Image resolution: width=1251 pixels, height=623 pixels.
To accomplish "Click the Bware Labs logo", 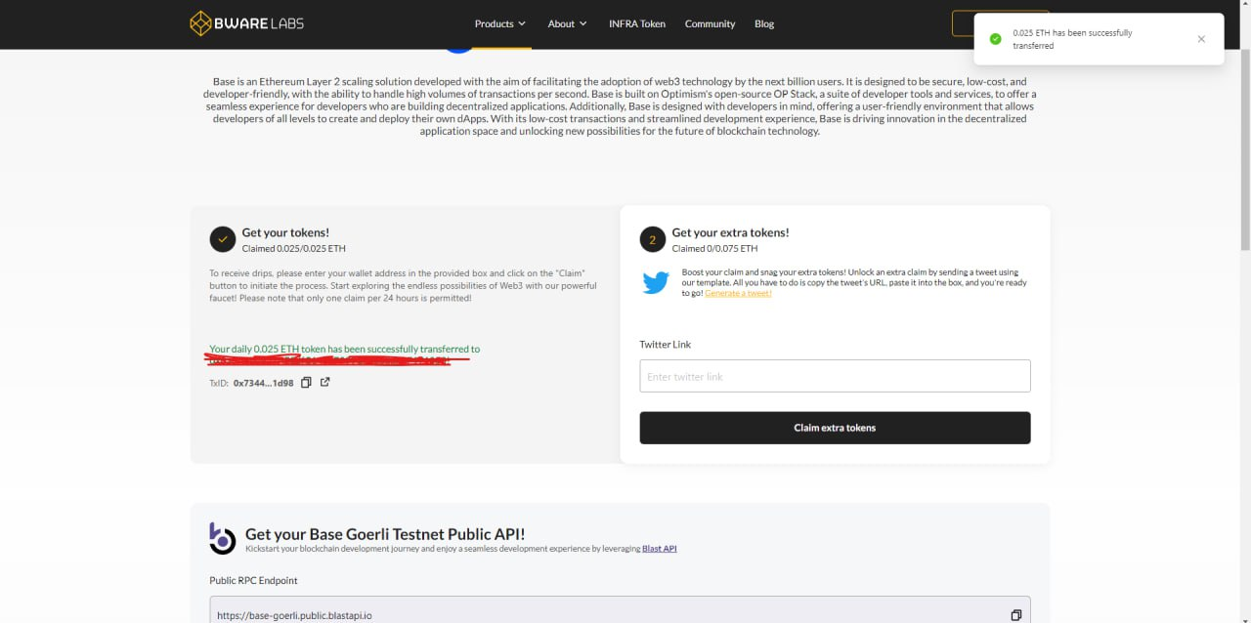I will (x=246, y=23).
